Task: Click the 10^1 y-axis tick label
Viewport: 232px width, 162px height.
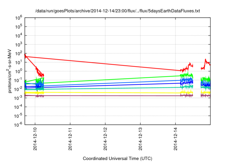Action: pos(18,62)
